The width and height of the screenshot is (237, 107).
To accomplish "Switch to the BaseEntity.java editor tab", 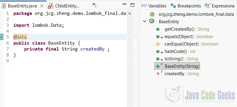I will 22,6.
